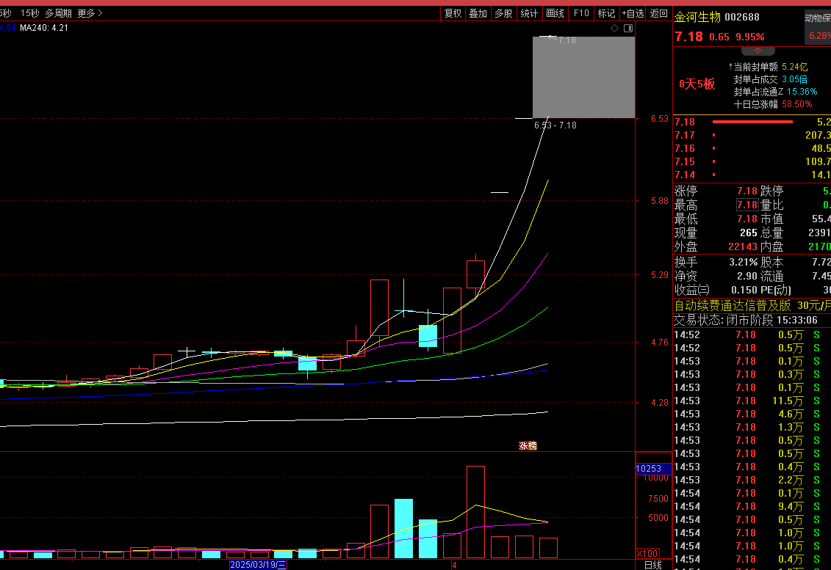Click the diamond icon above the chart
The width and height of the screenshot is (831, 570).
(x=615, y=28)
